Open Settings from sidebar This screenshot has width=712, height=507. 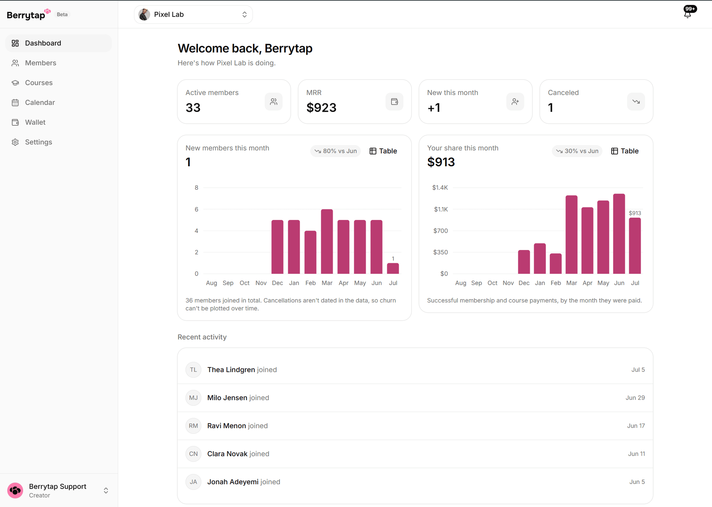coord(59,142)
